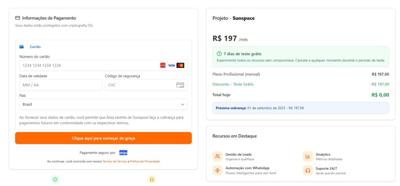Click the Stripe logo badge
The height and width of the screenshot is (186, 400).
point(123,153)
